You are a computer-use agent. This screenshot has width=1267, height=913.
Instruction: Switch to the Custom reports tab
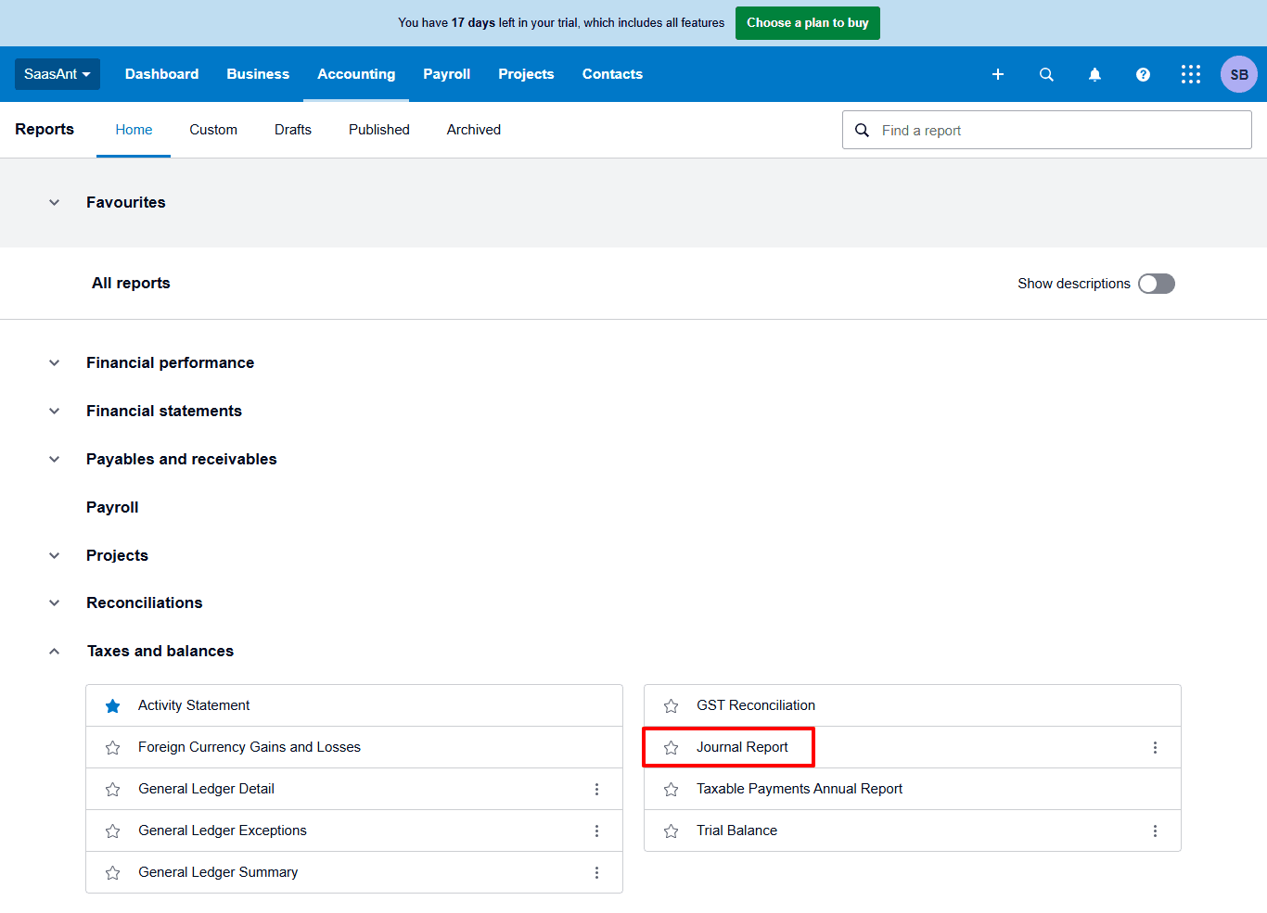213,130
